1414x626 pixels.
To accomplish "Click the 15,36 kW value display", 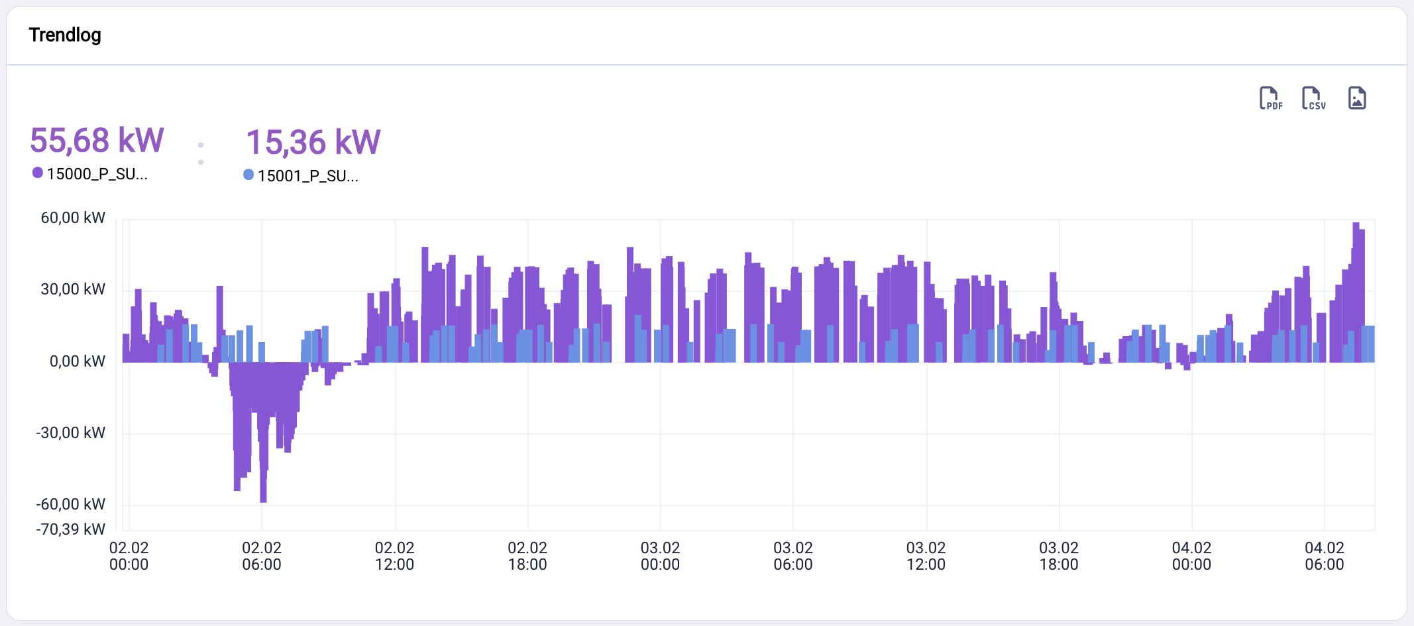I will click(314, 140).
